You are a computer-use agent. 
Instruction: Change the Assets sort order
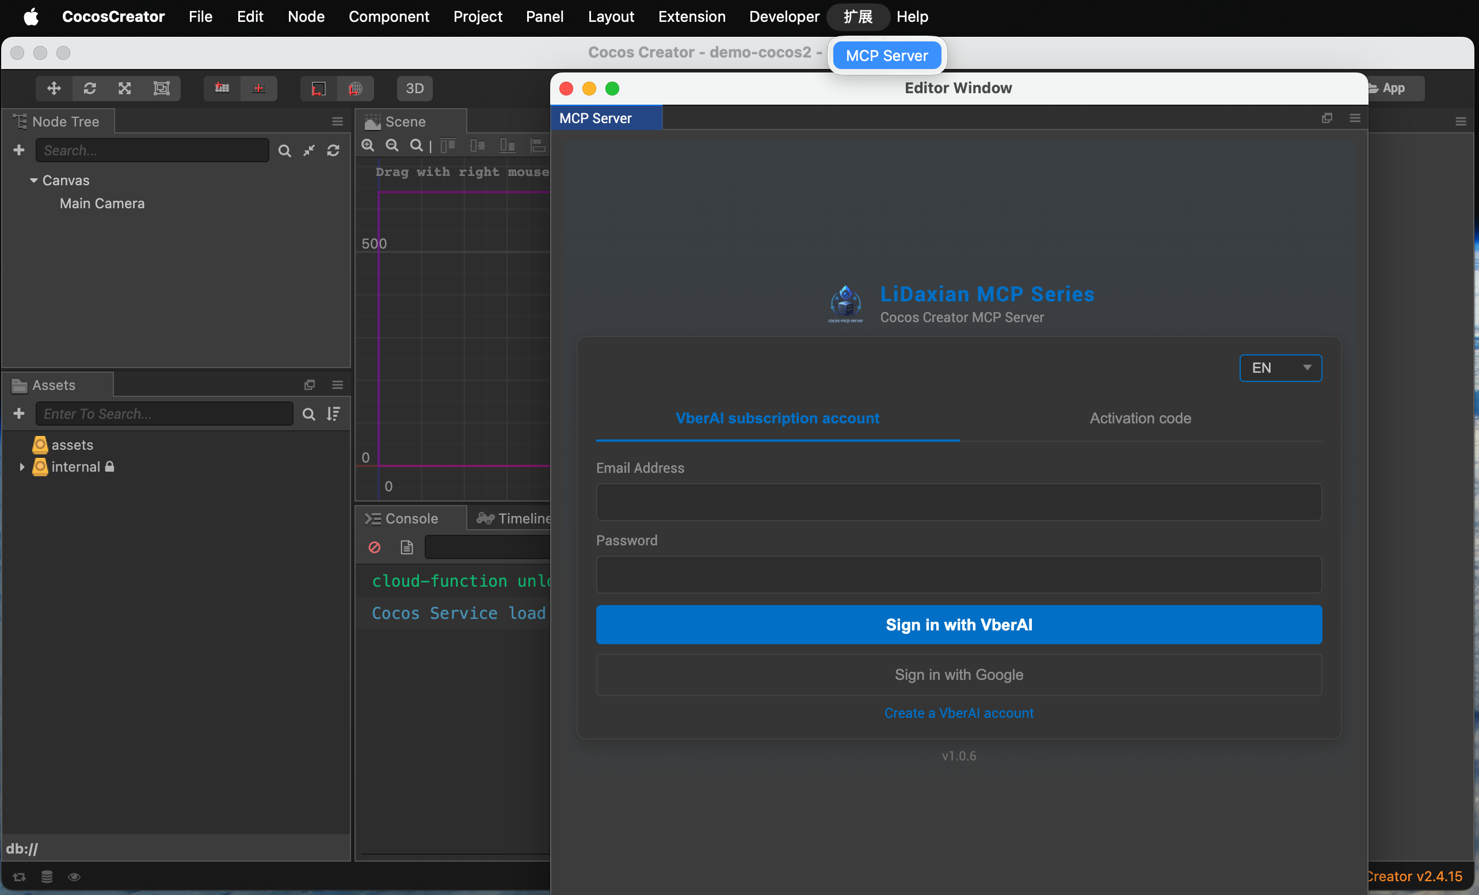coord(333,414)
